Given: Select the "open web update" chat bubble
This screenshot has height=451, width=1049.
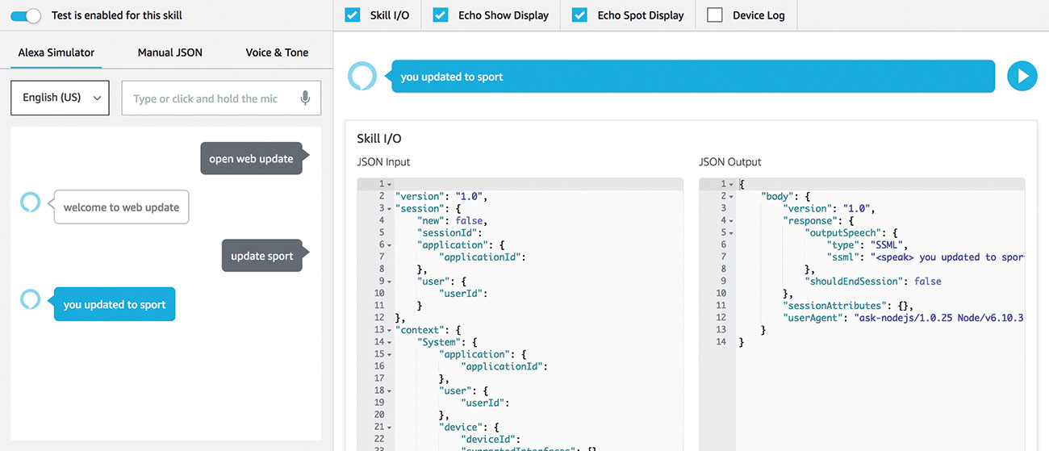Looking at the screenshot, I should [255, 159].
